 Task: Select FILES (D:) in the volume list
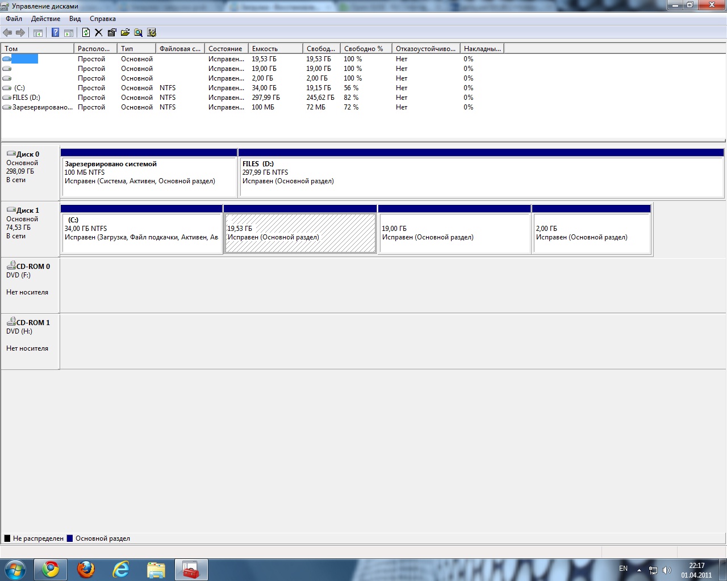pyautogui.click(x=26, y=98)
